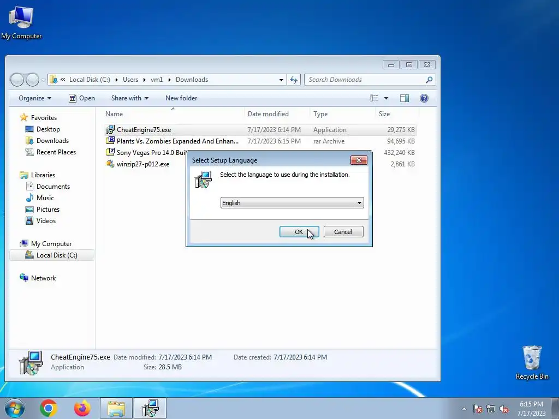Click the winzip27-p012.exe file icon
559x419 pixels.
click(110, 164)
